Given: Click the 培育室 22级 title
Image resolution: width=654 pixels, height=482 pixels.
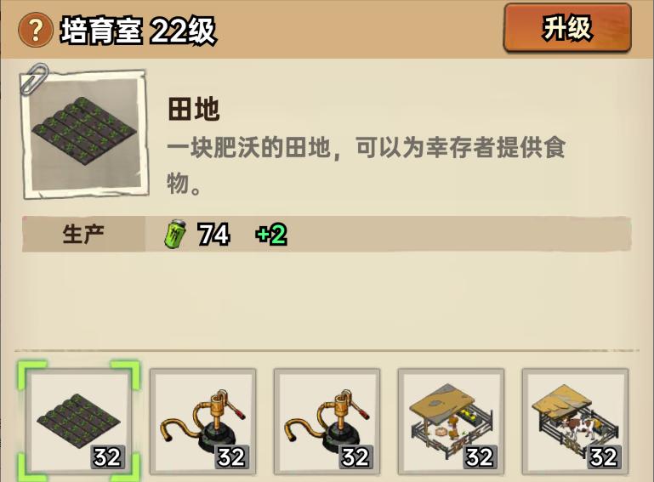Looking at the screenshot, I should pos(139,31).
